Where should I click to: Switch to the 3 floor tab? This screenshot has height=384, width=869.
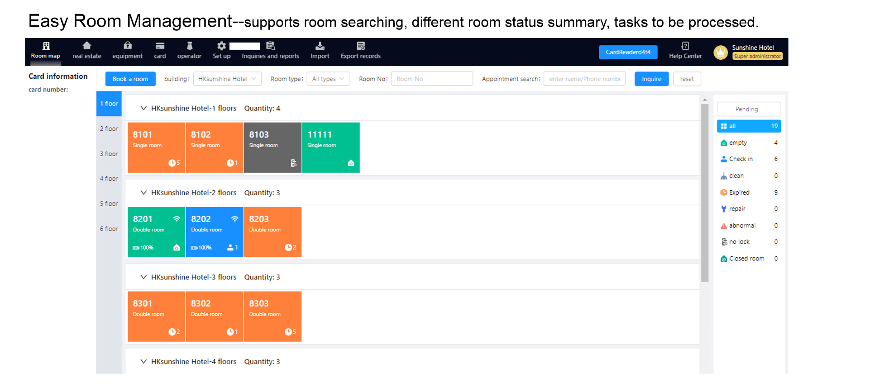[109, 154]
